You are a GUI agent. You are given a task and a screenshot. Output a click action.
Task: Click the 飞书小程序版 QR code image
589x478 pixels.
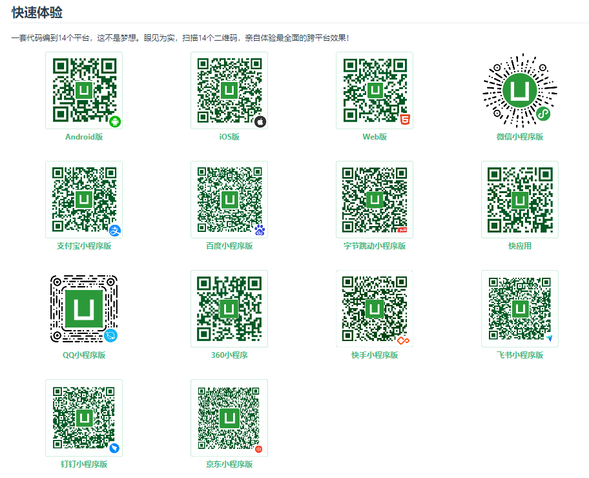click(520, 309)
